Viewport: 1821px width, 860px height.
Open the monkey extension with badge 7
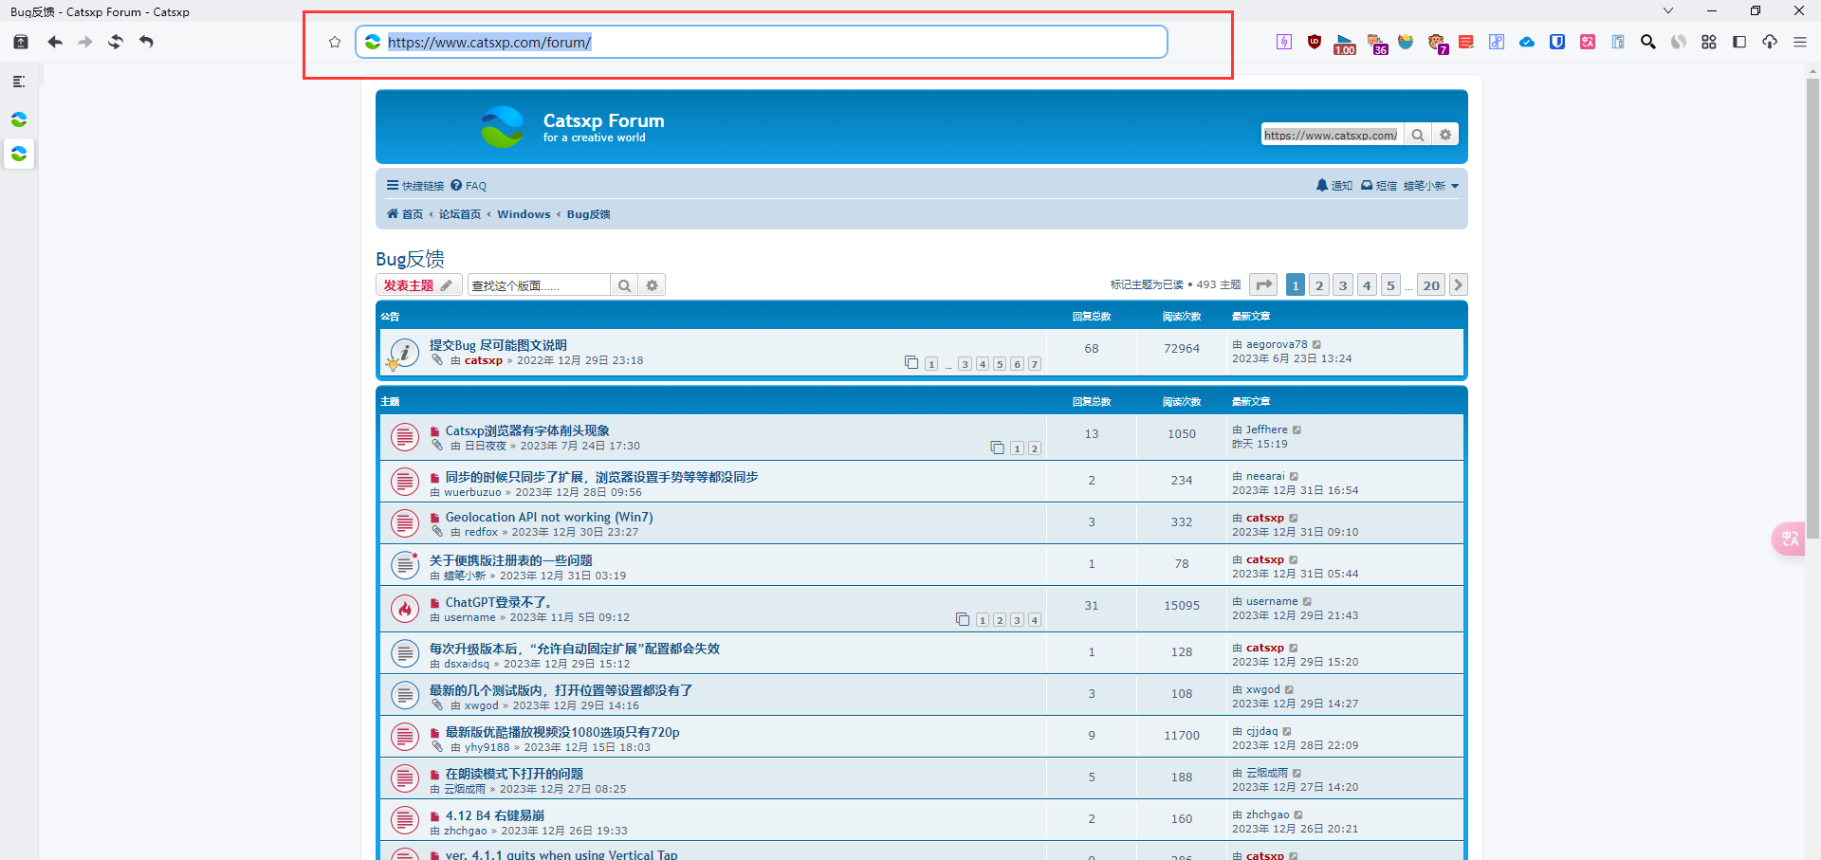tap(1437, 43)
